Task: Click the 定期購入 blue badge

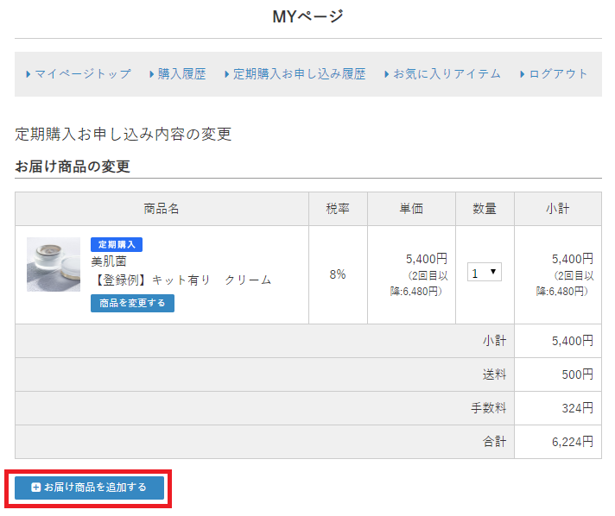Action: tap(116, 245)
